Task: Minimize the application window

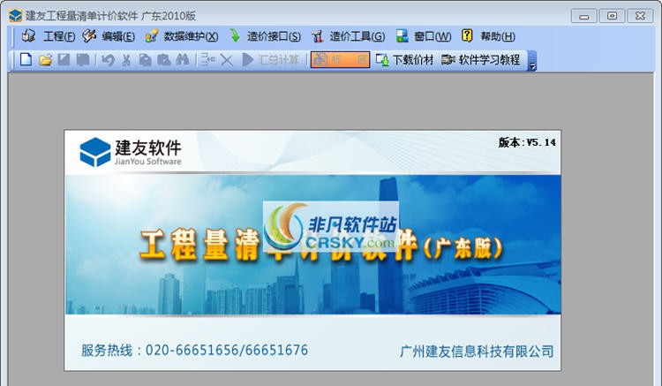Action: click(x=584, y=16)
